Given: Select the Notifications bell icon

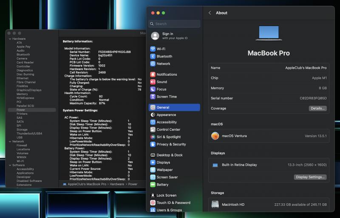Looking at the screenshot, I should 153,75.
